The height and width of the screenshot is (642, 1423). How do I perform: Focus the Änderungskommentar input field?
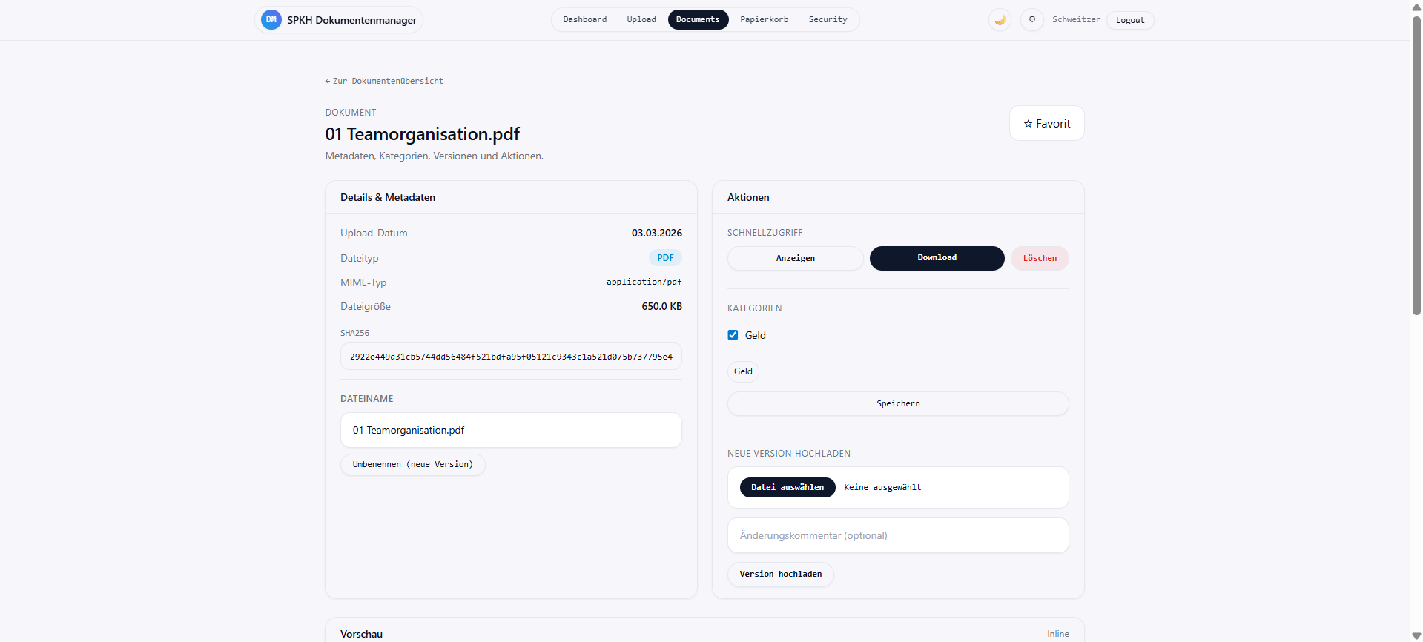(897, 535)
